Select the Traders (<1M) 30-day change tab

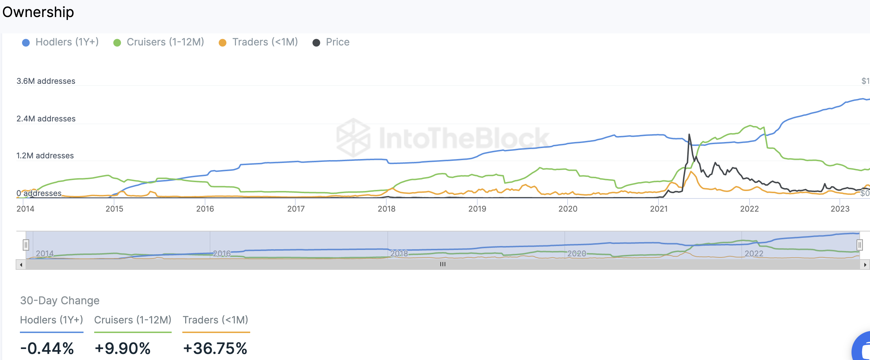point(215,320)
